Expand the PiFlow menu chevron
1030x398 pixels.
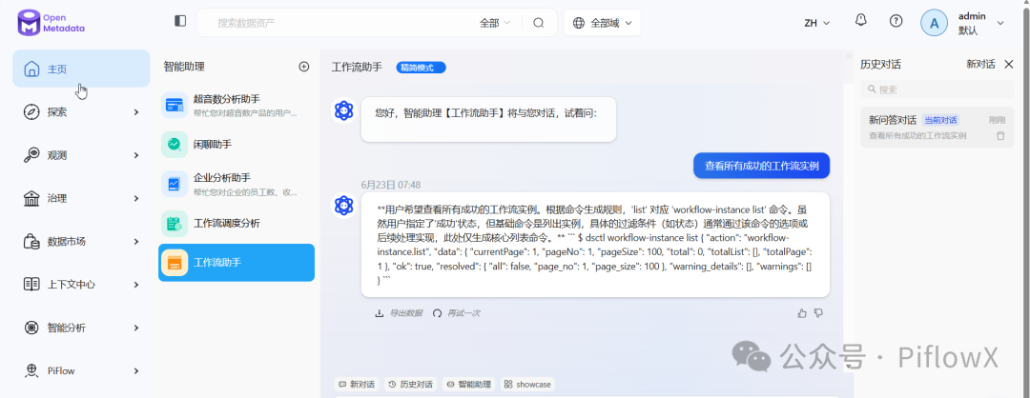point(136,370)
